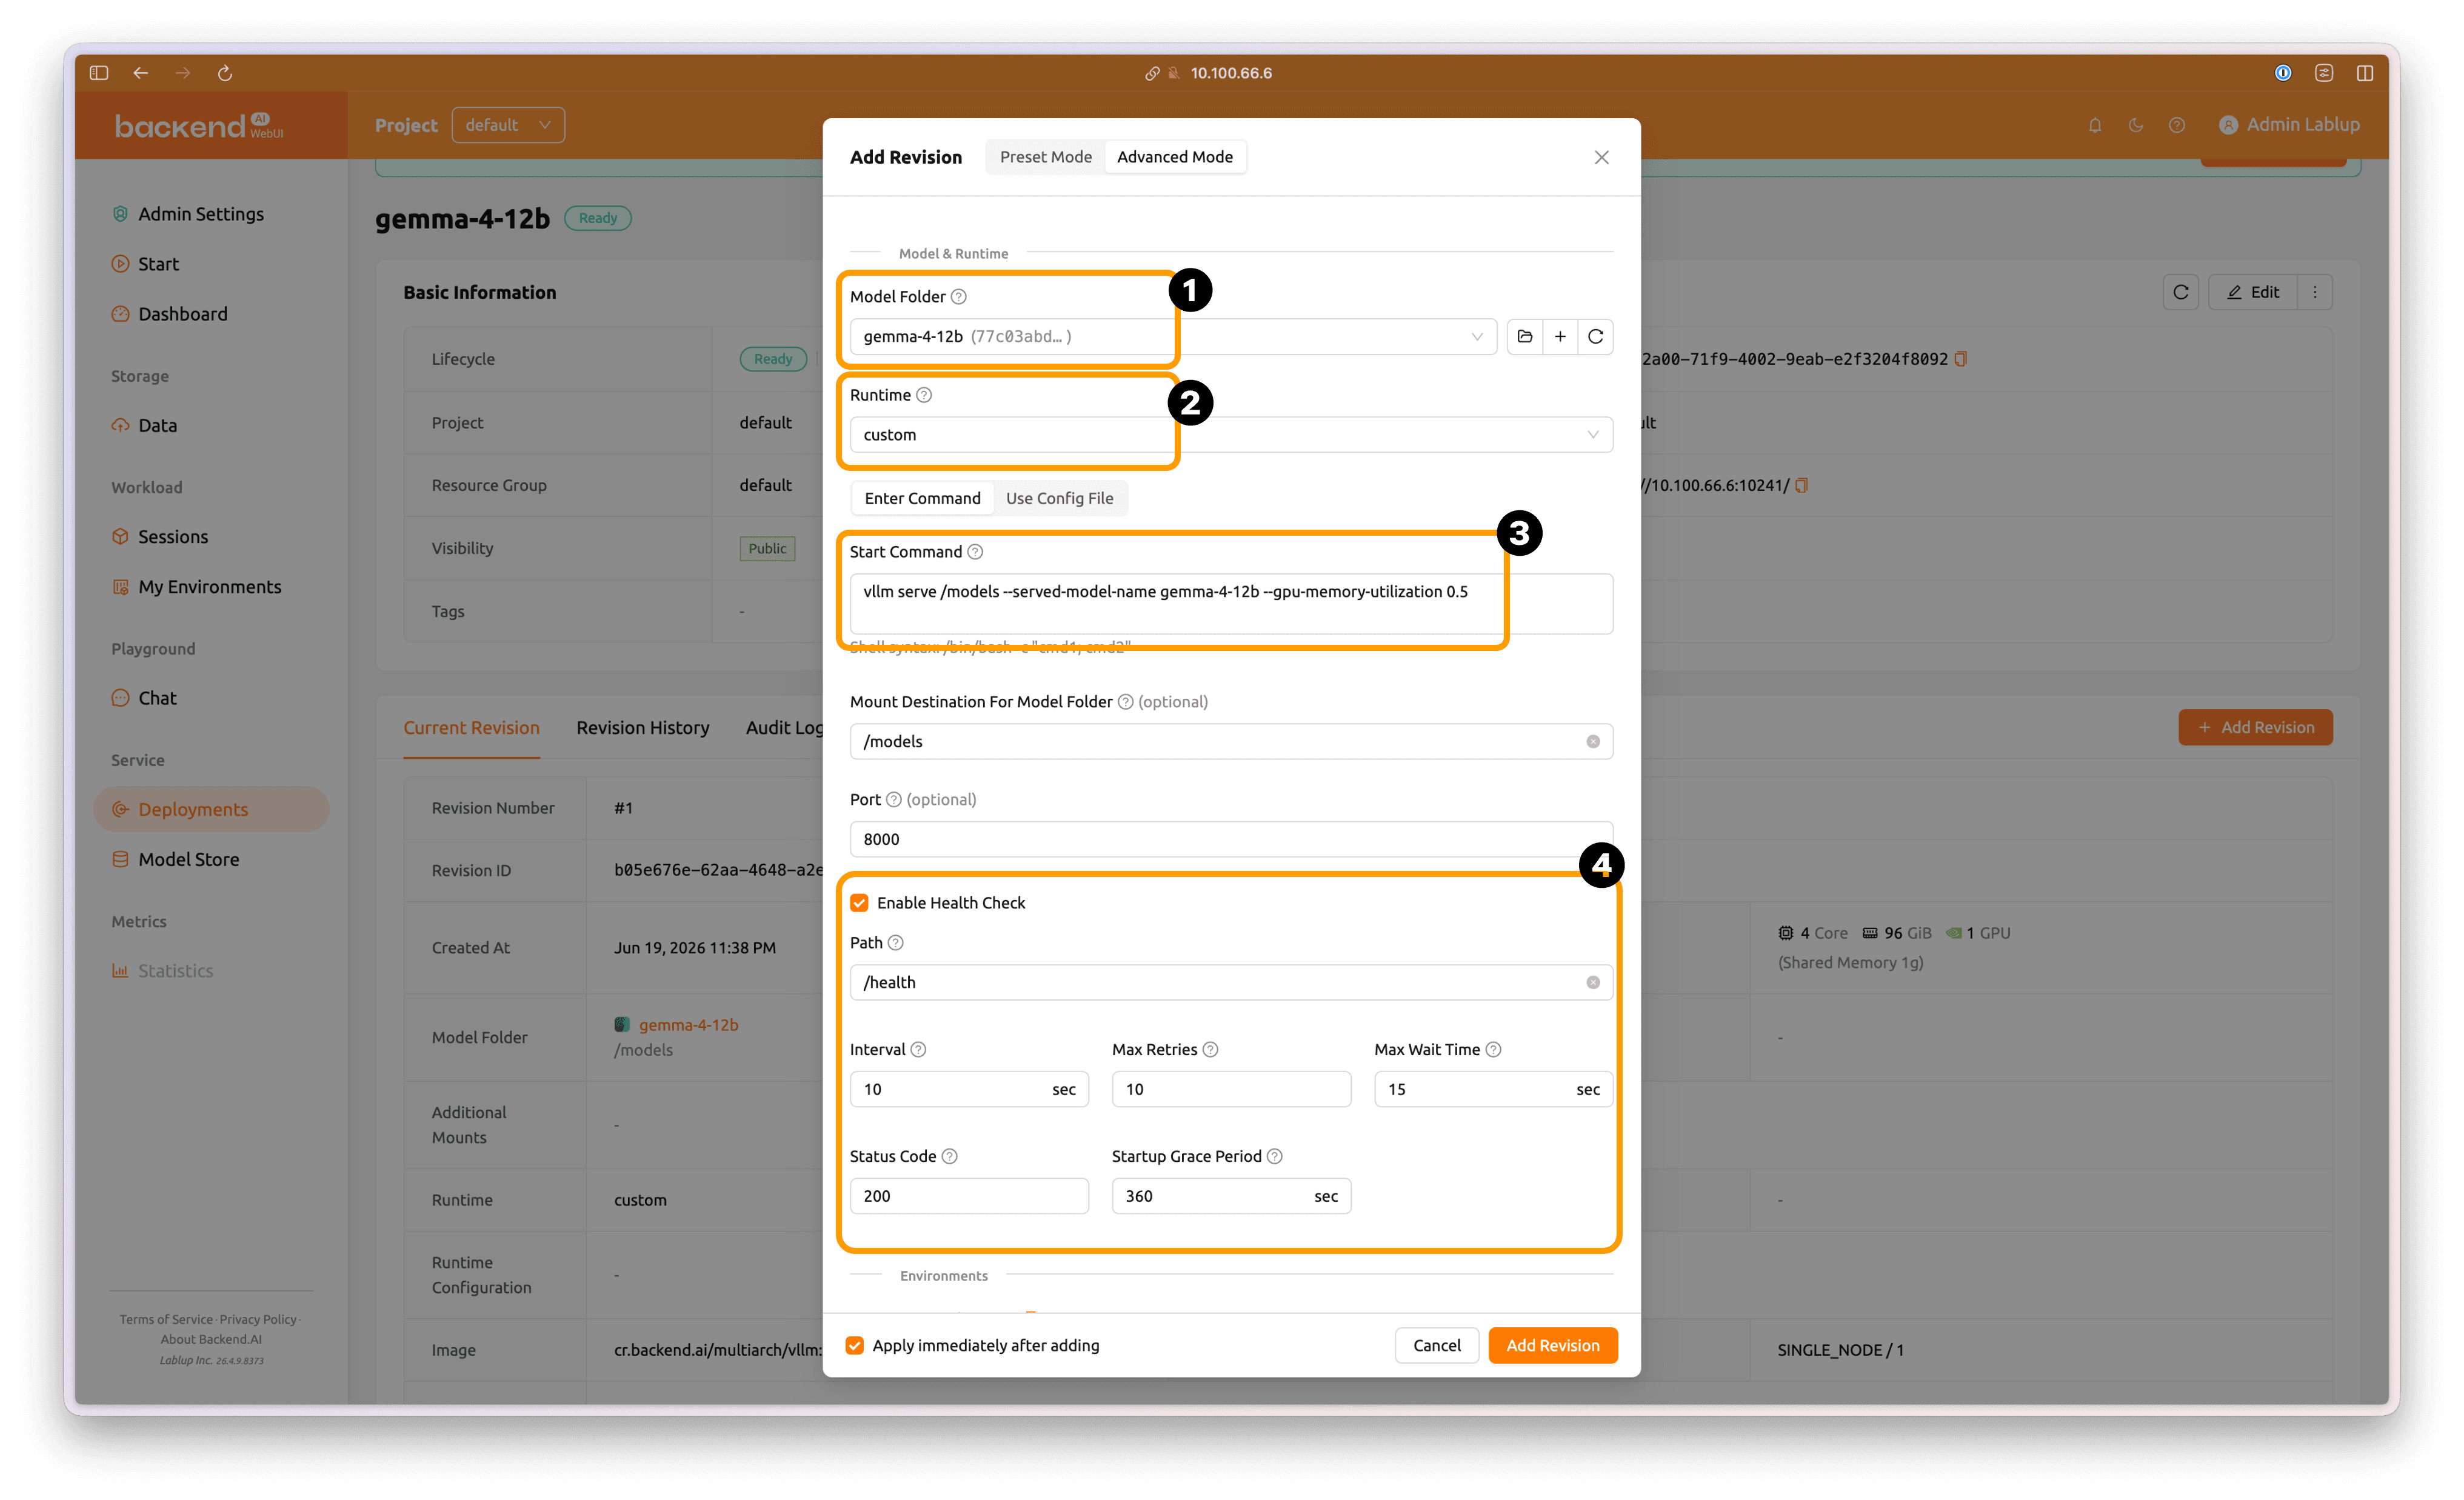Expand the Runtime dropdown
The image size is (2464, 1500).
1593,435
